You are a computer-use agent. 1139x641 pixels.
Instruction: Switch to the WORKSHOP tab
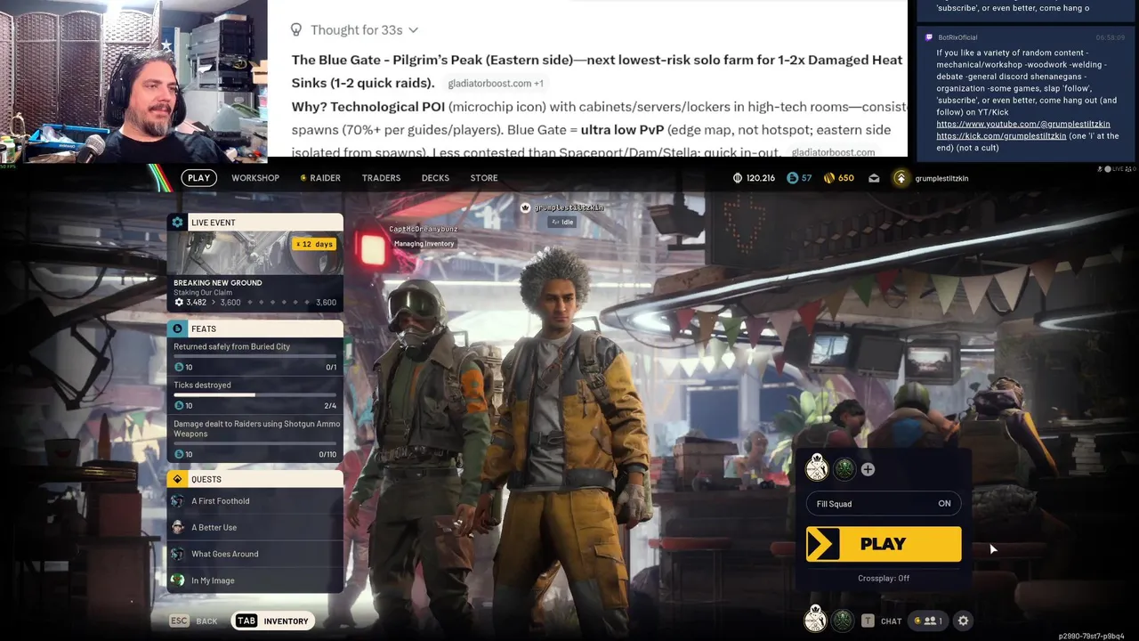coord(255,178)
